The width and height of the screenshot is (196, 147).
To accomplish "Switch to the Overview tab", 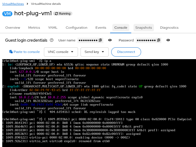I will 13,28.
